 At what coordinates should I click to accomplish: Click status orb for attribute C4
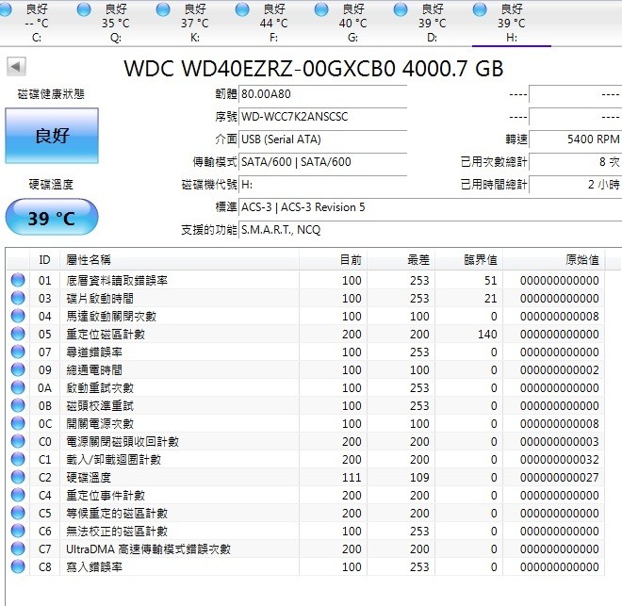coord(18,495)
